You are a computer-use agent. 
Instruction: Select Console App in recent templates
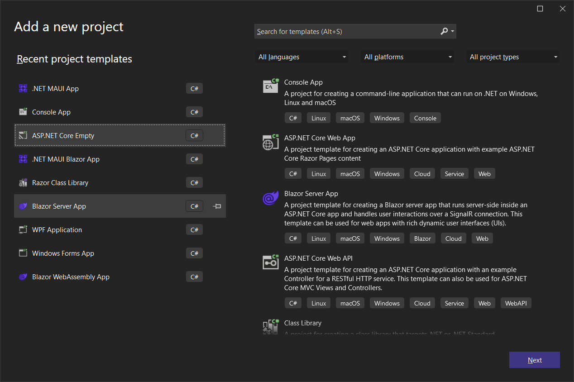(120, 112)
